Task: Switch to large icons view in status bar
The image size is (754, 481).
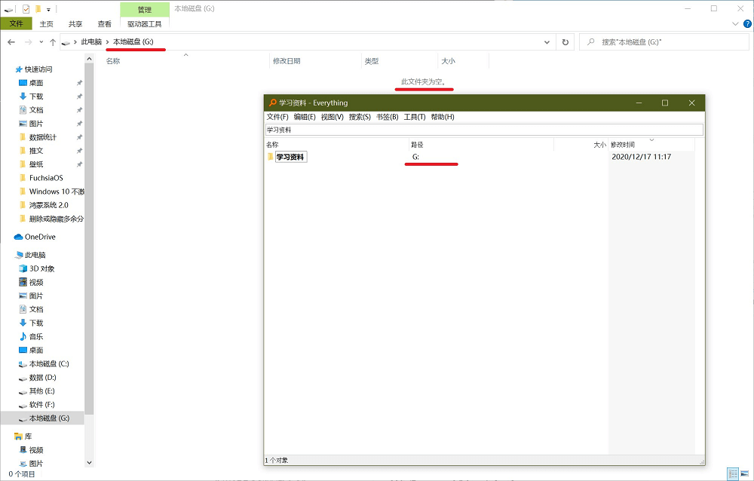Action: tap(744, 473)
